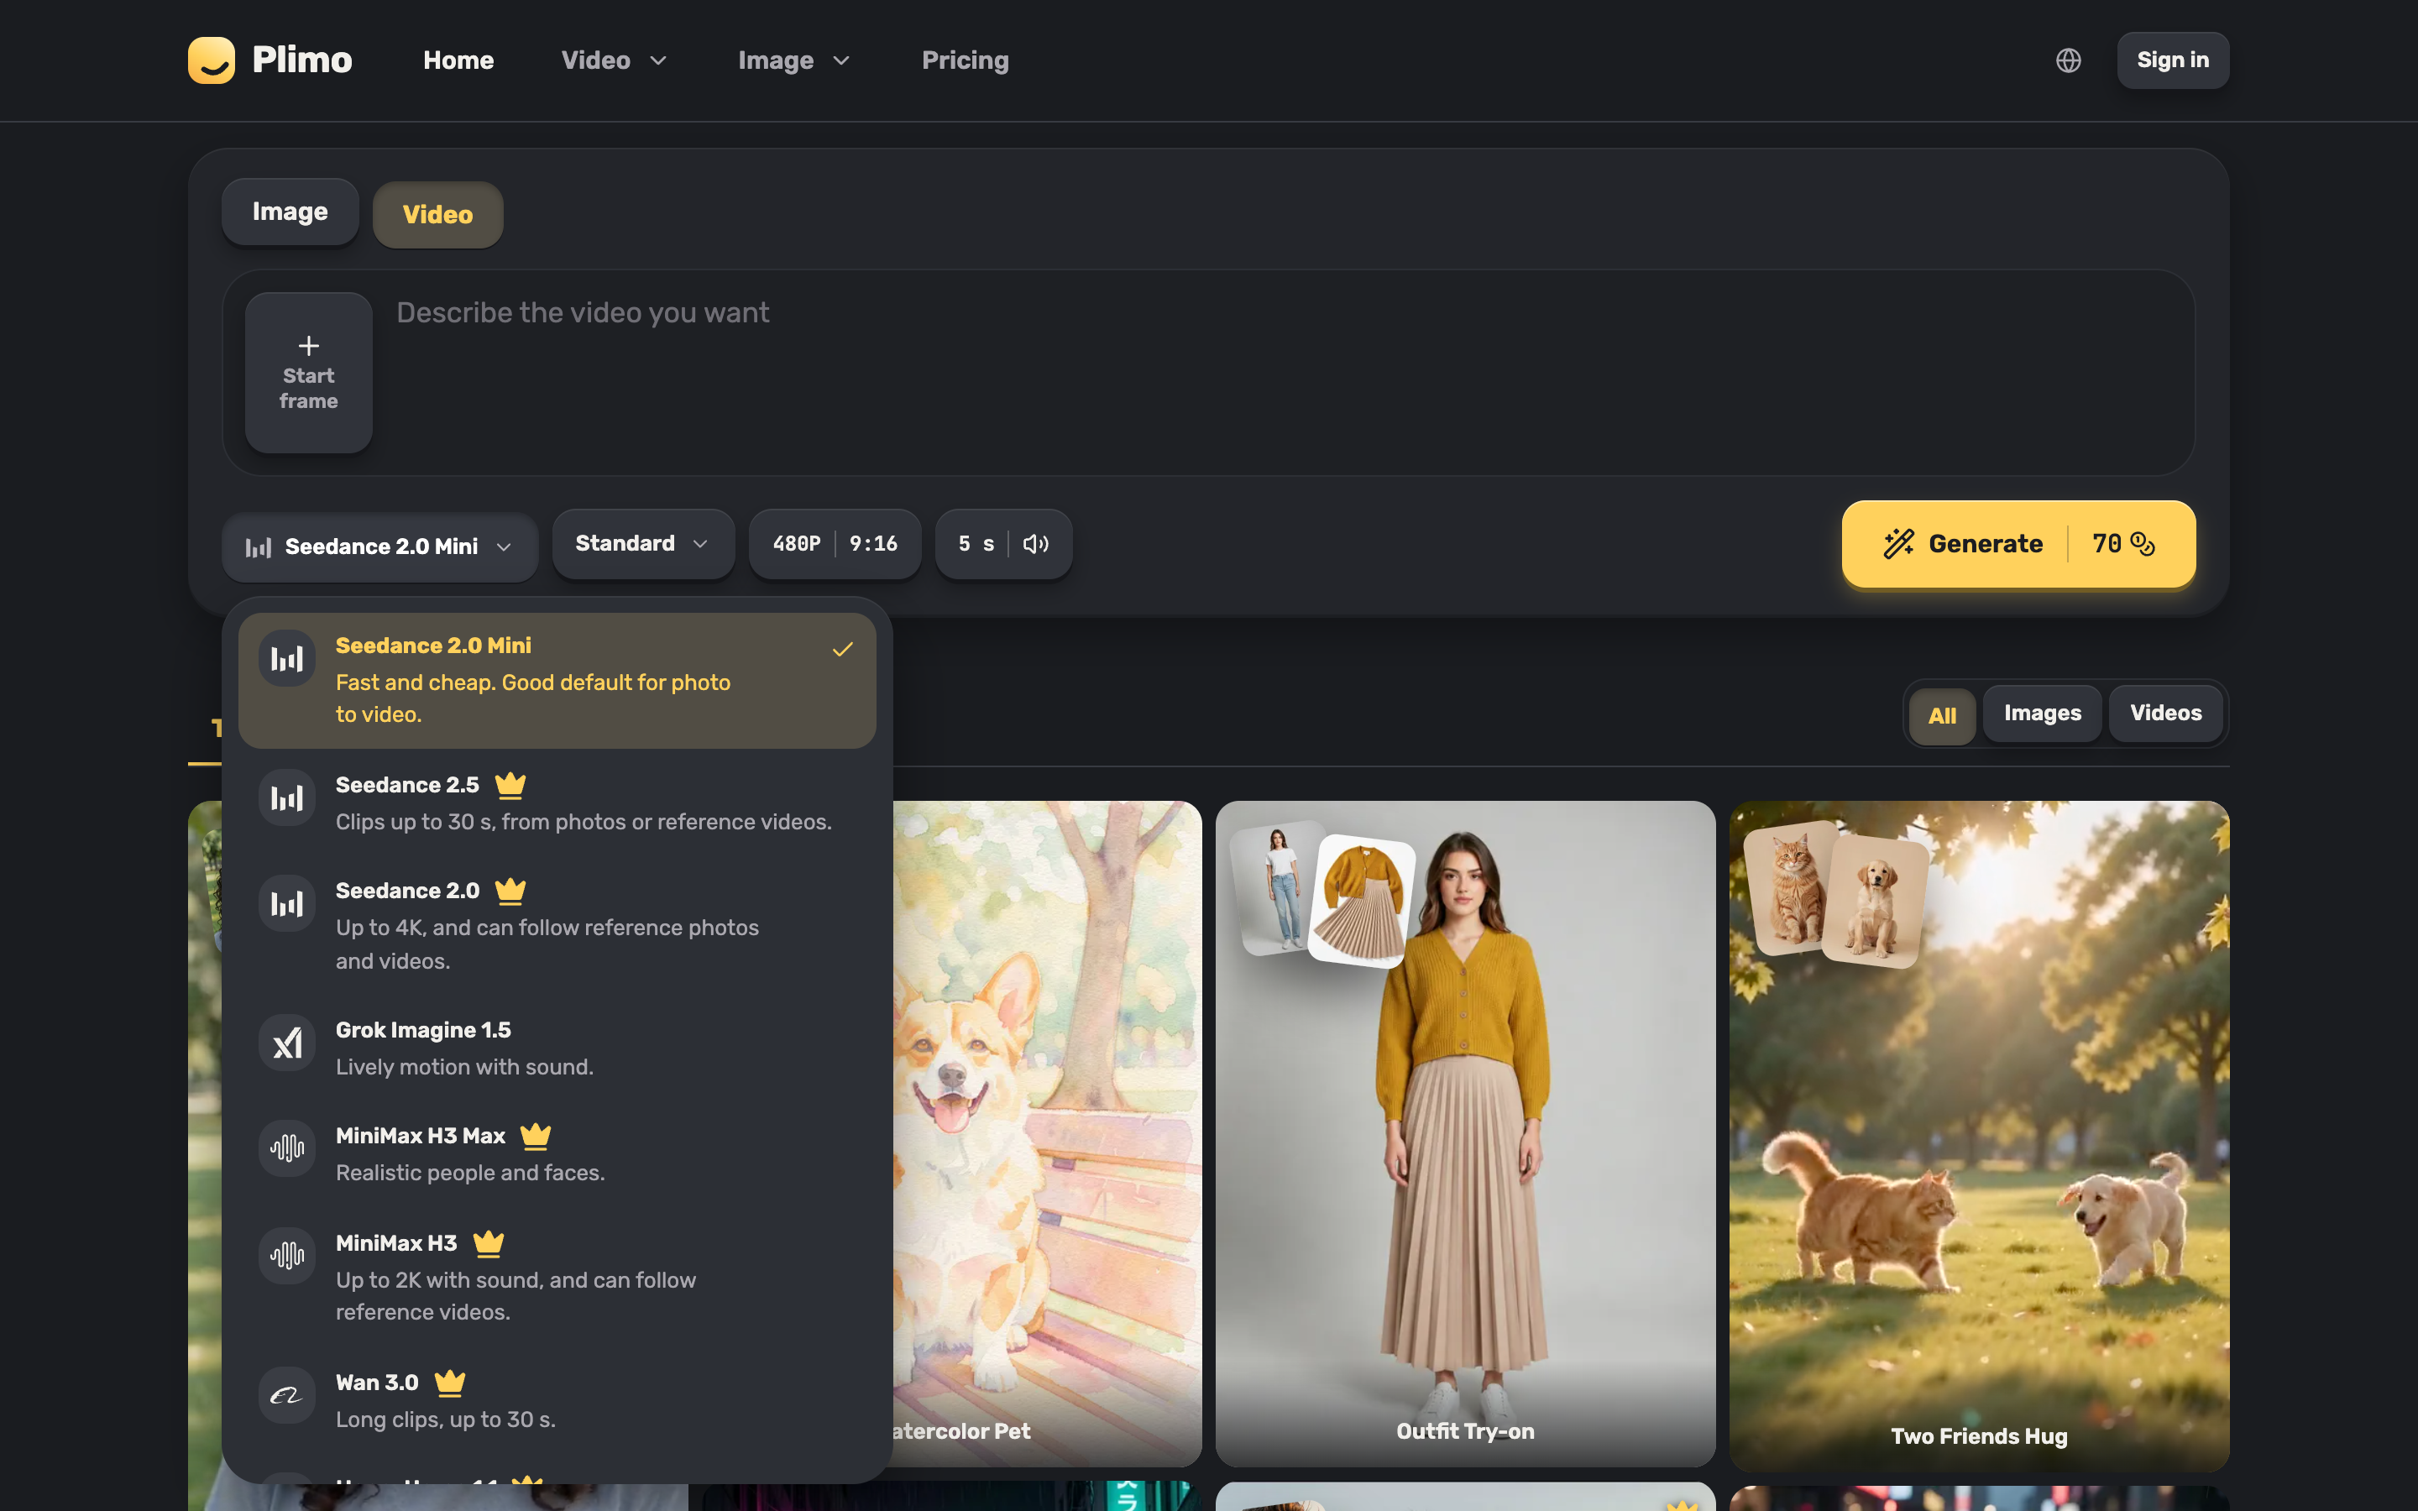Click the video description text field

(1289, 372)
